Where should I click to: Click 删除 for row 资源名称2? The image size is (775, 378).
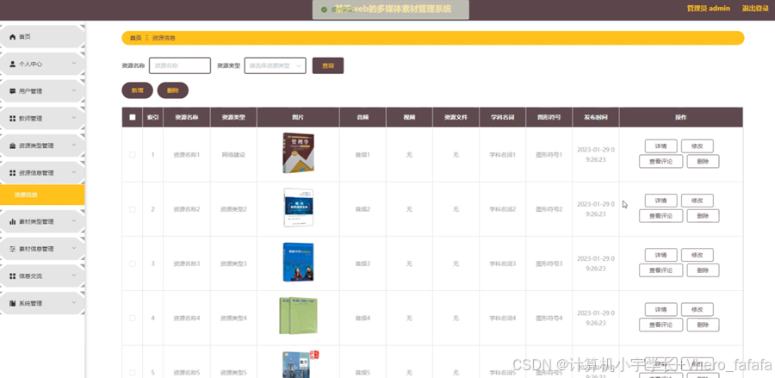click(x=703, y=216)
